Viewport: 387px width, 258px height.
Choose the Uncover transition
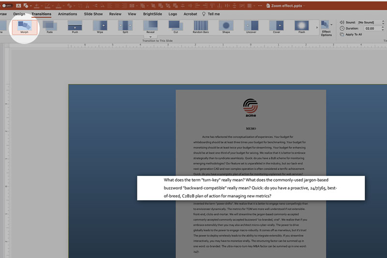coord(251,27)
